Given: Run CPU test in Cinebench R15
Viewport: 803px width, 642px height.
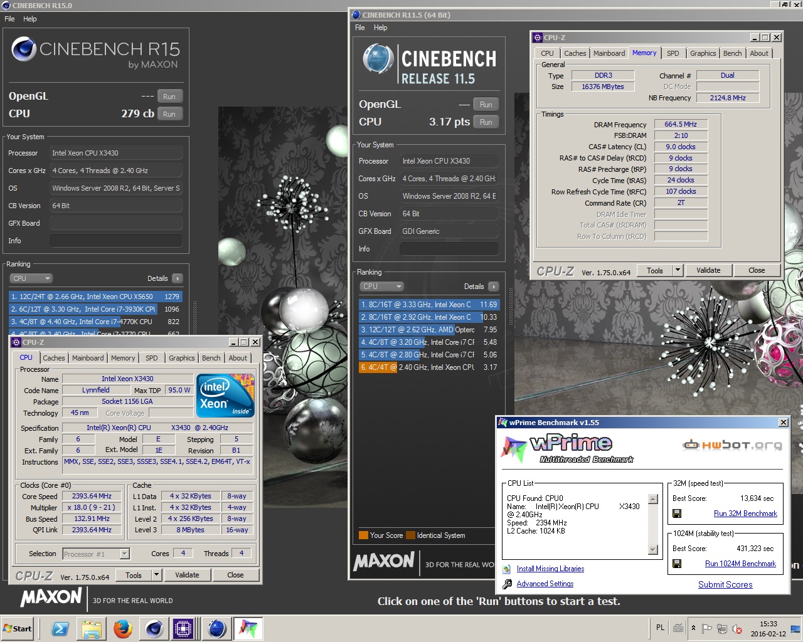Looking at the screenshot, I should tap(169, 114).
